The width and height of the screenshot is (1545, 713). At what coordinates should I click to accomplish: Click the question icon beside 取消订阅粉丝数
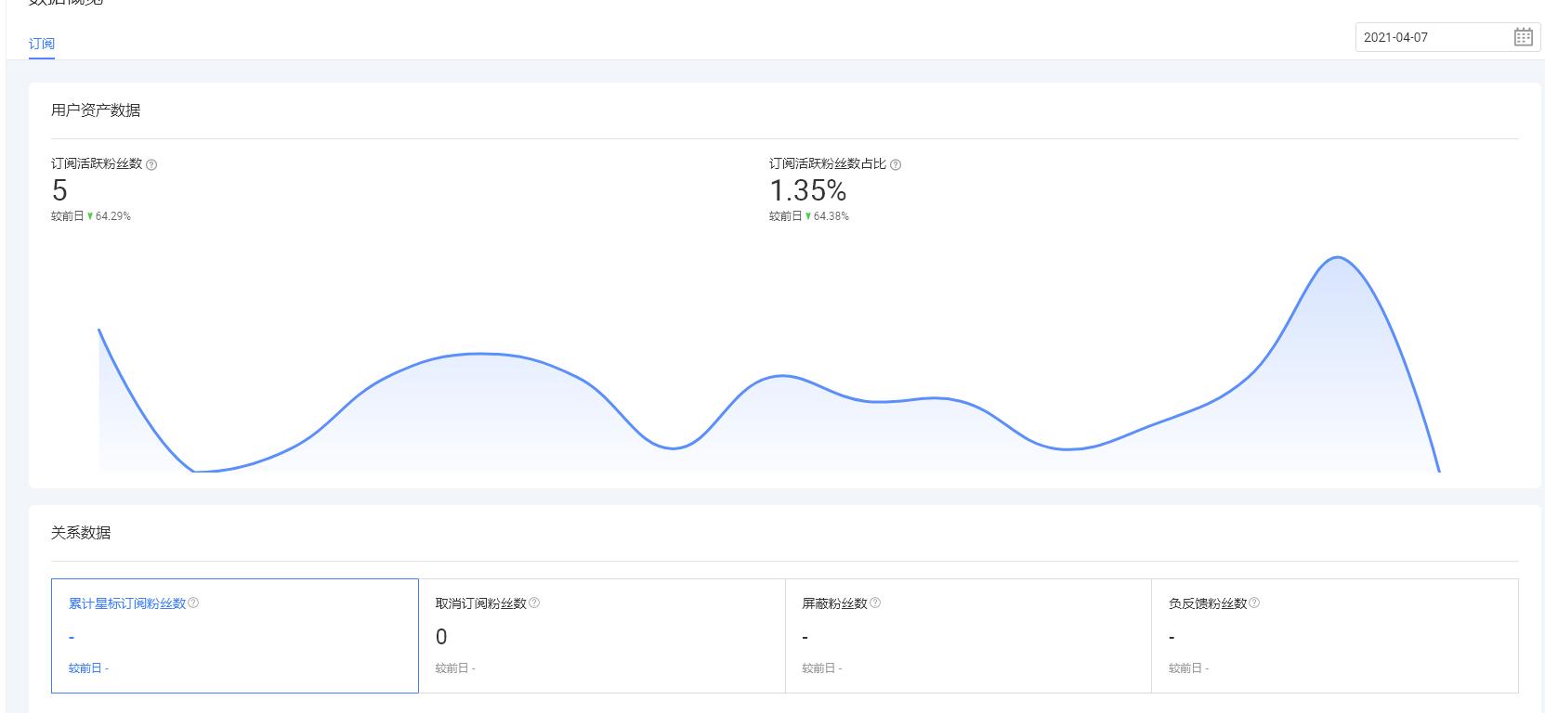pyautogui.click(x=534, y=603)
